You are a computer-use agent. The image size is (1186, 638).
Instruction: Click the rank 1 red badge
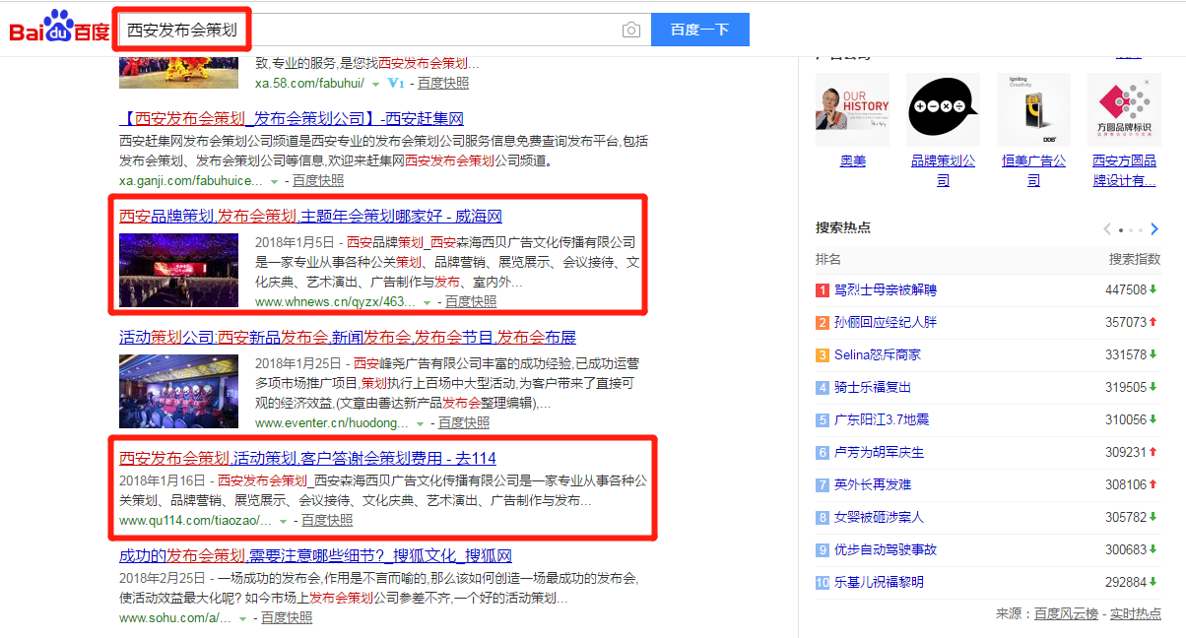pos(823,290)
